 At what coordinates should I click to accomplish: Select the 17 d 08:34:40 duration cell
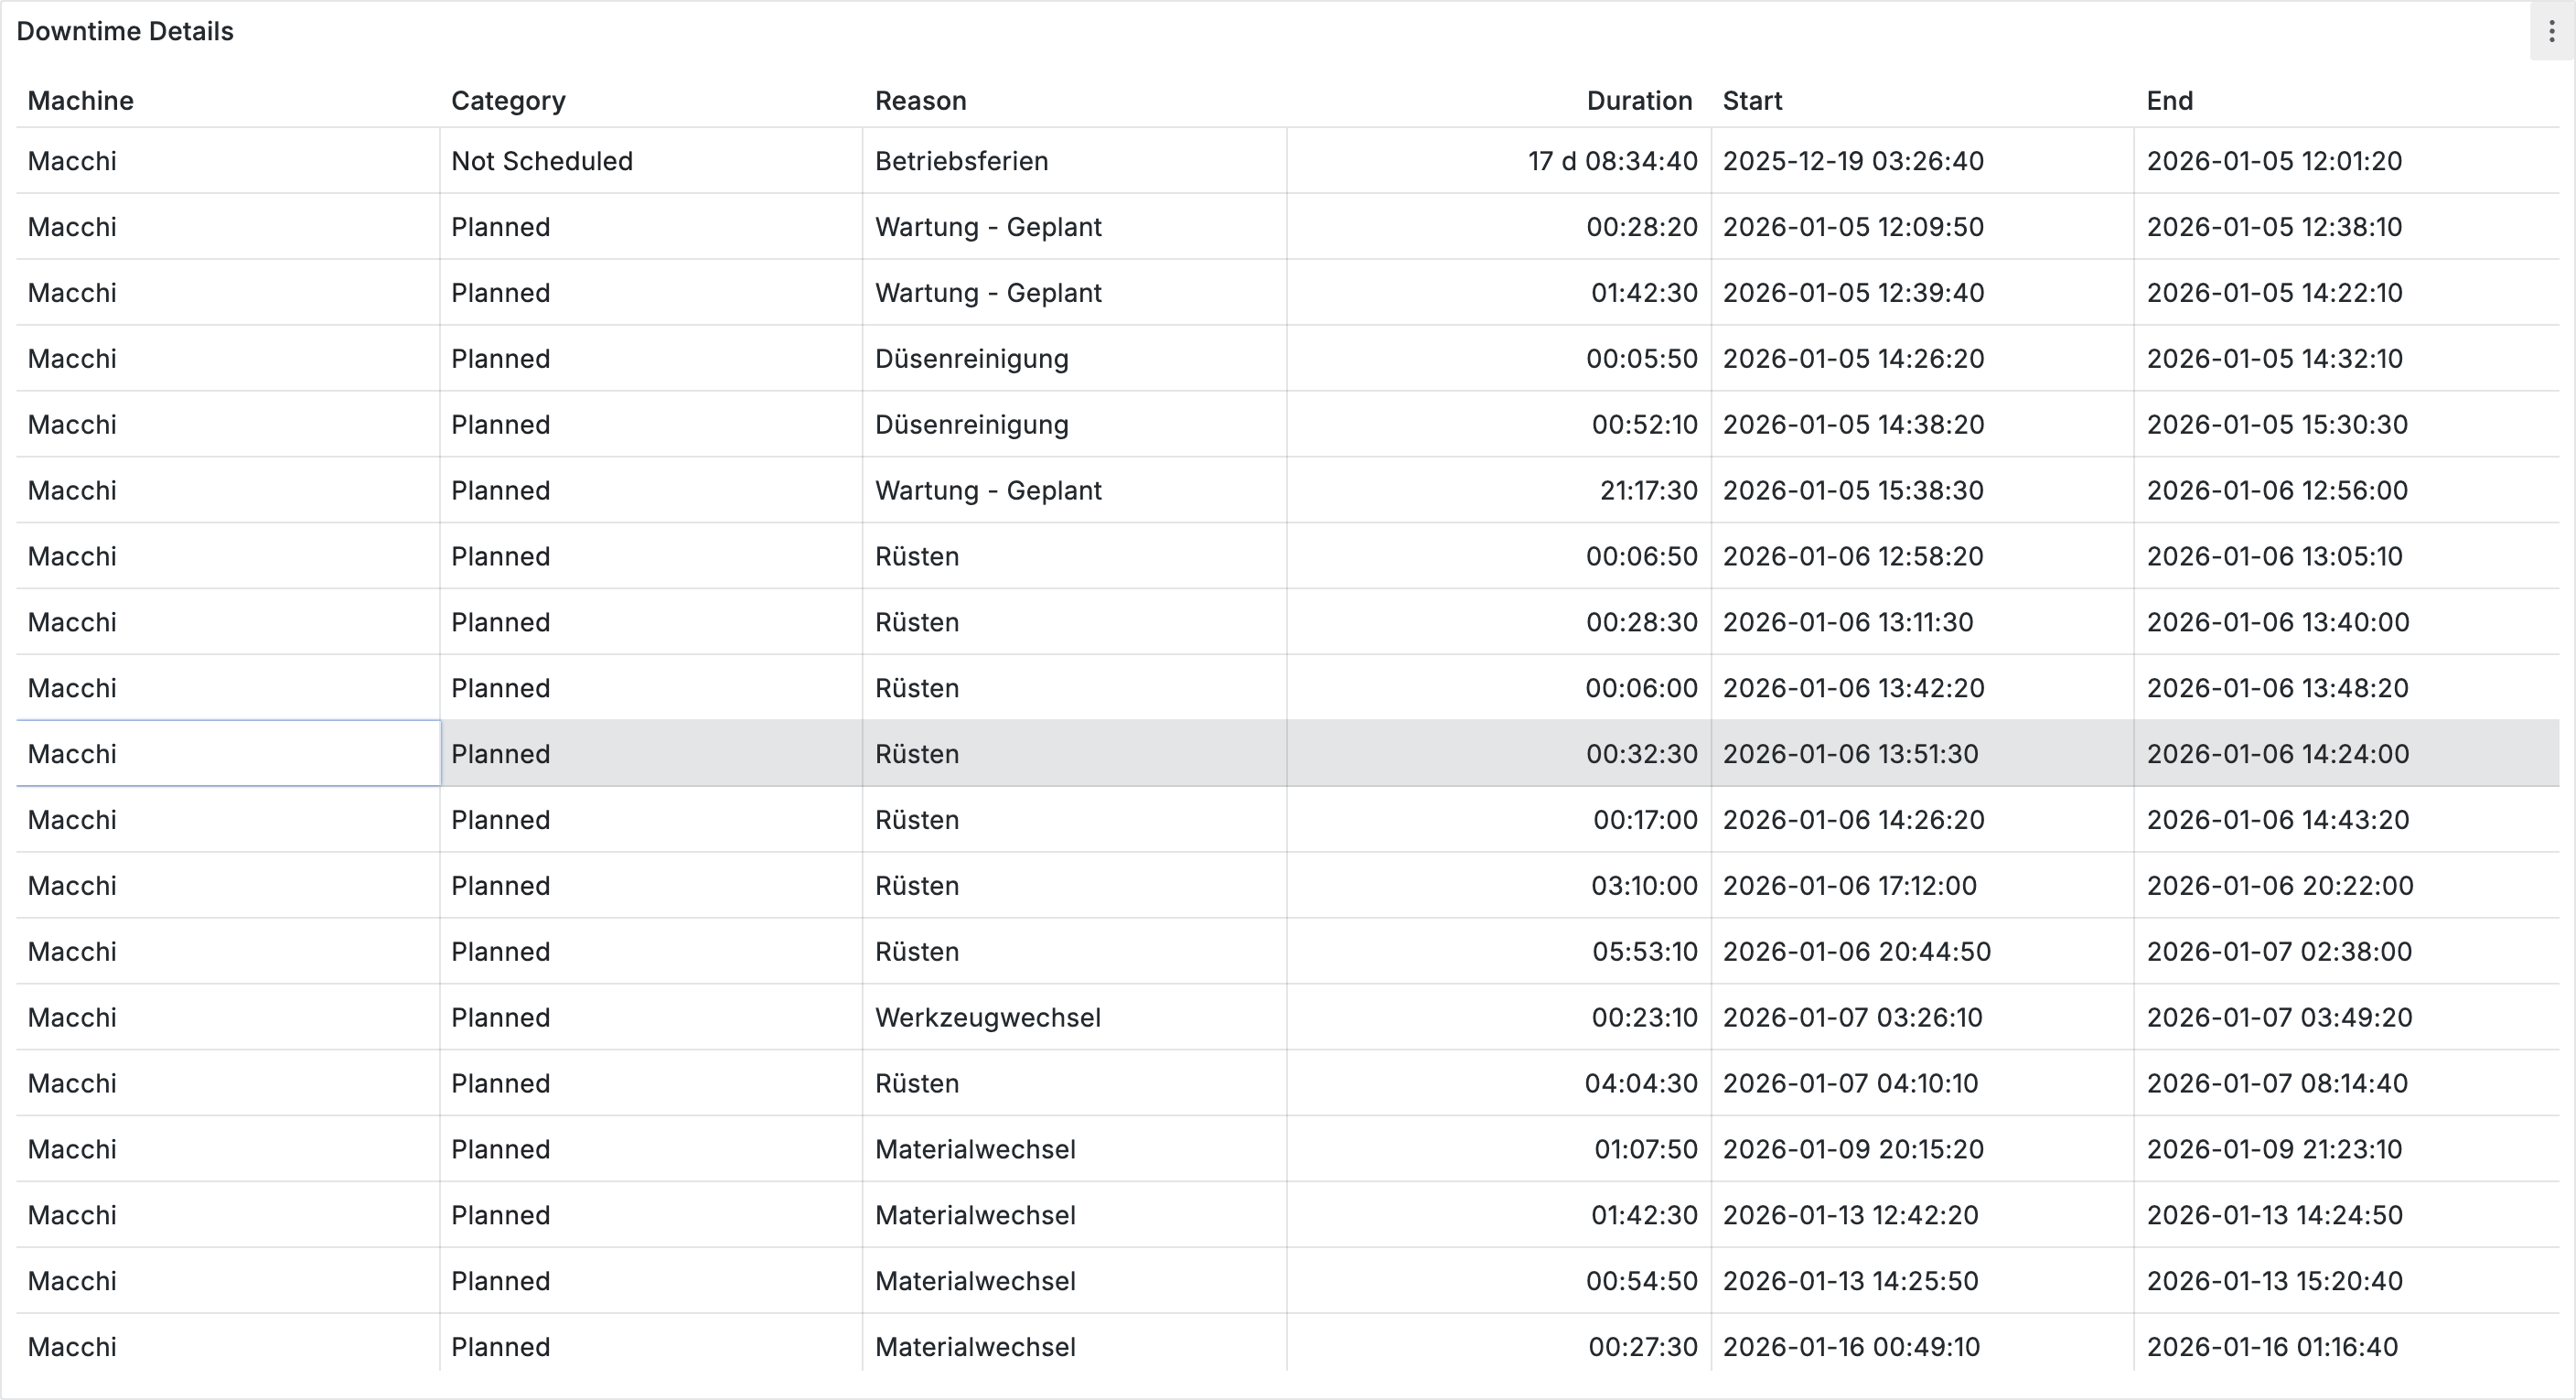pyautogui.click(x=1612, y=161)
